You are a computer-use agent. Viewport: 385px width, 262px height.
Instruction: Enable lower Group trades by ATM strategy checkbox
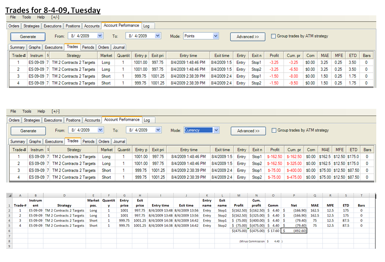[274, 130]
